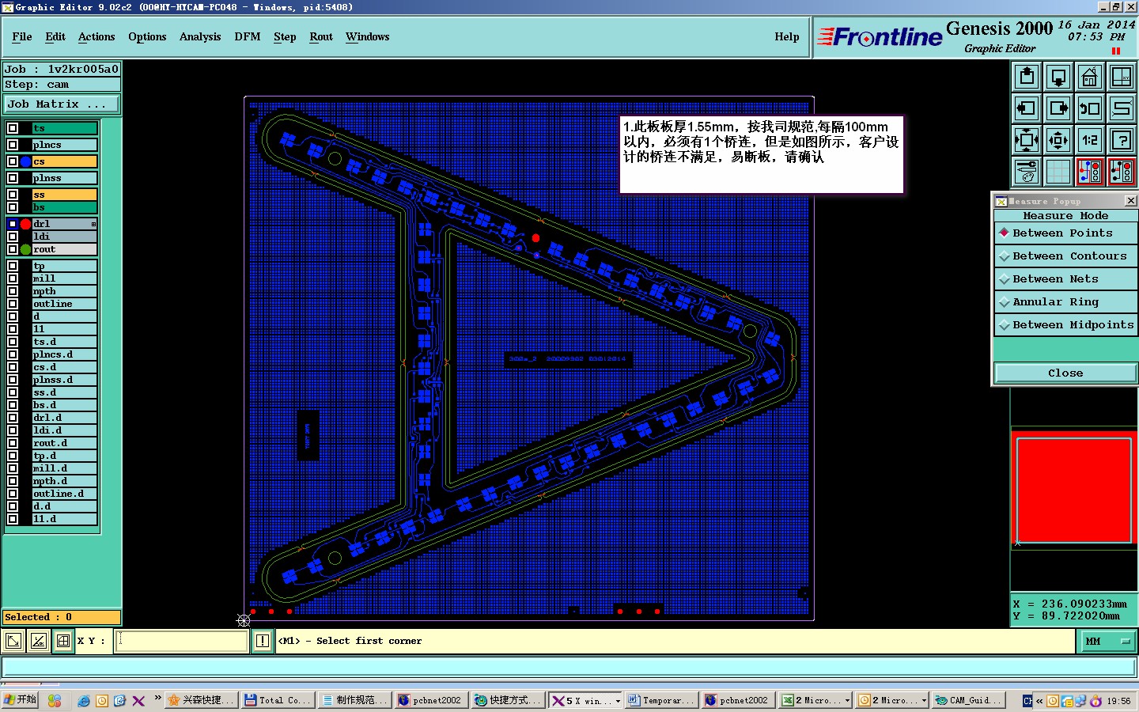Click the pan down view icon
1139x712 pixels.
coord(1058,77)
